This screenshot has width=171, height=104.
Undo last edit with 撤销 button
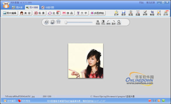pyautogui.click(x=108, y=22)
